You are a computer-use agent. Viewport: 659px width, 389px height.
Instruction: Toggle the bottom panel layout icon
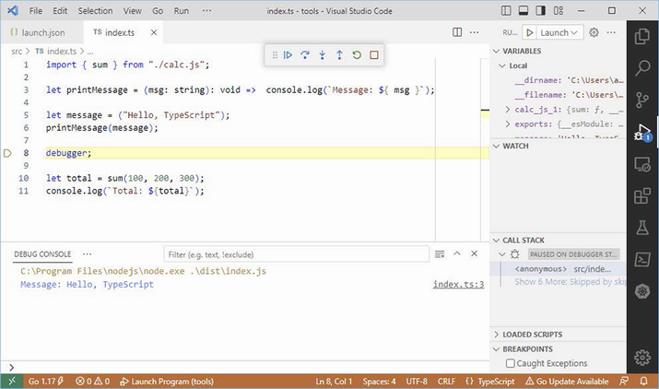pyautogui.click(x=524, y=10)
